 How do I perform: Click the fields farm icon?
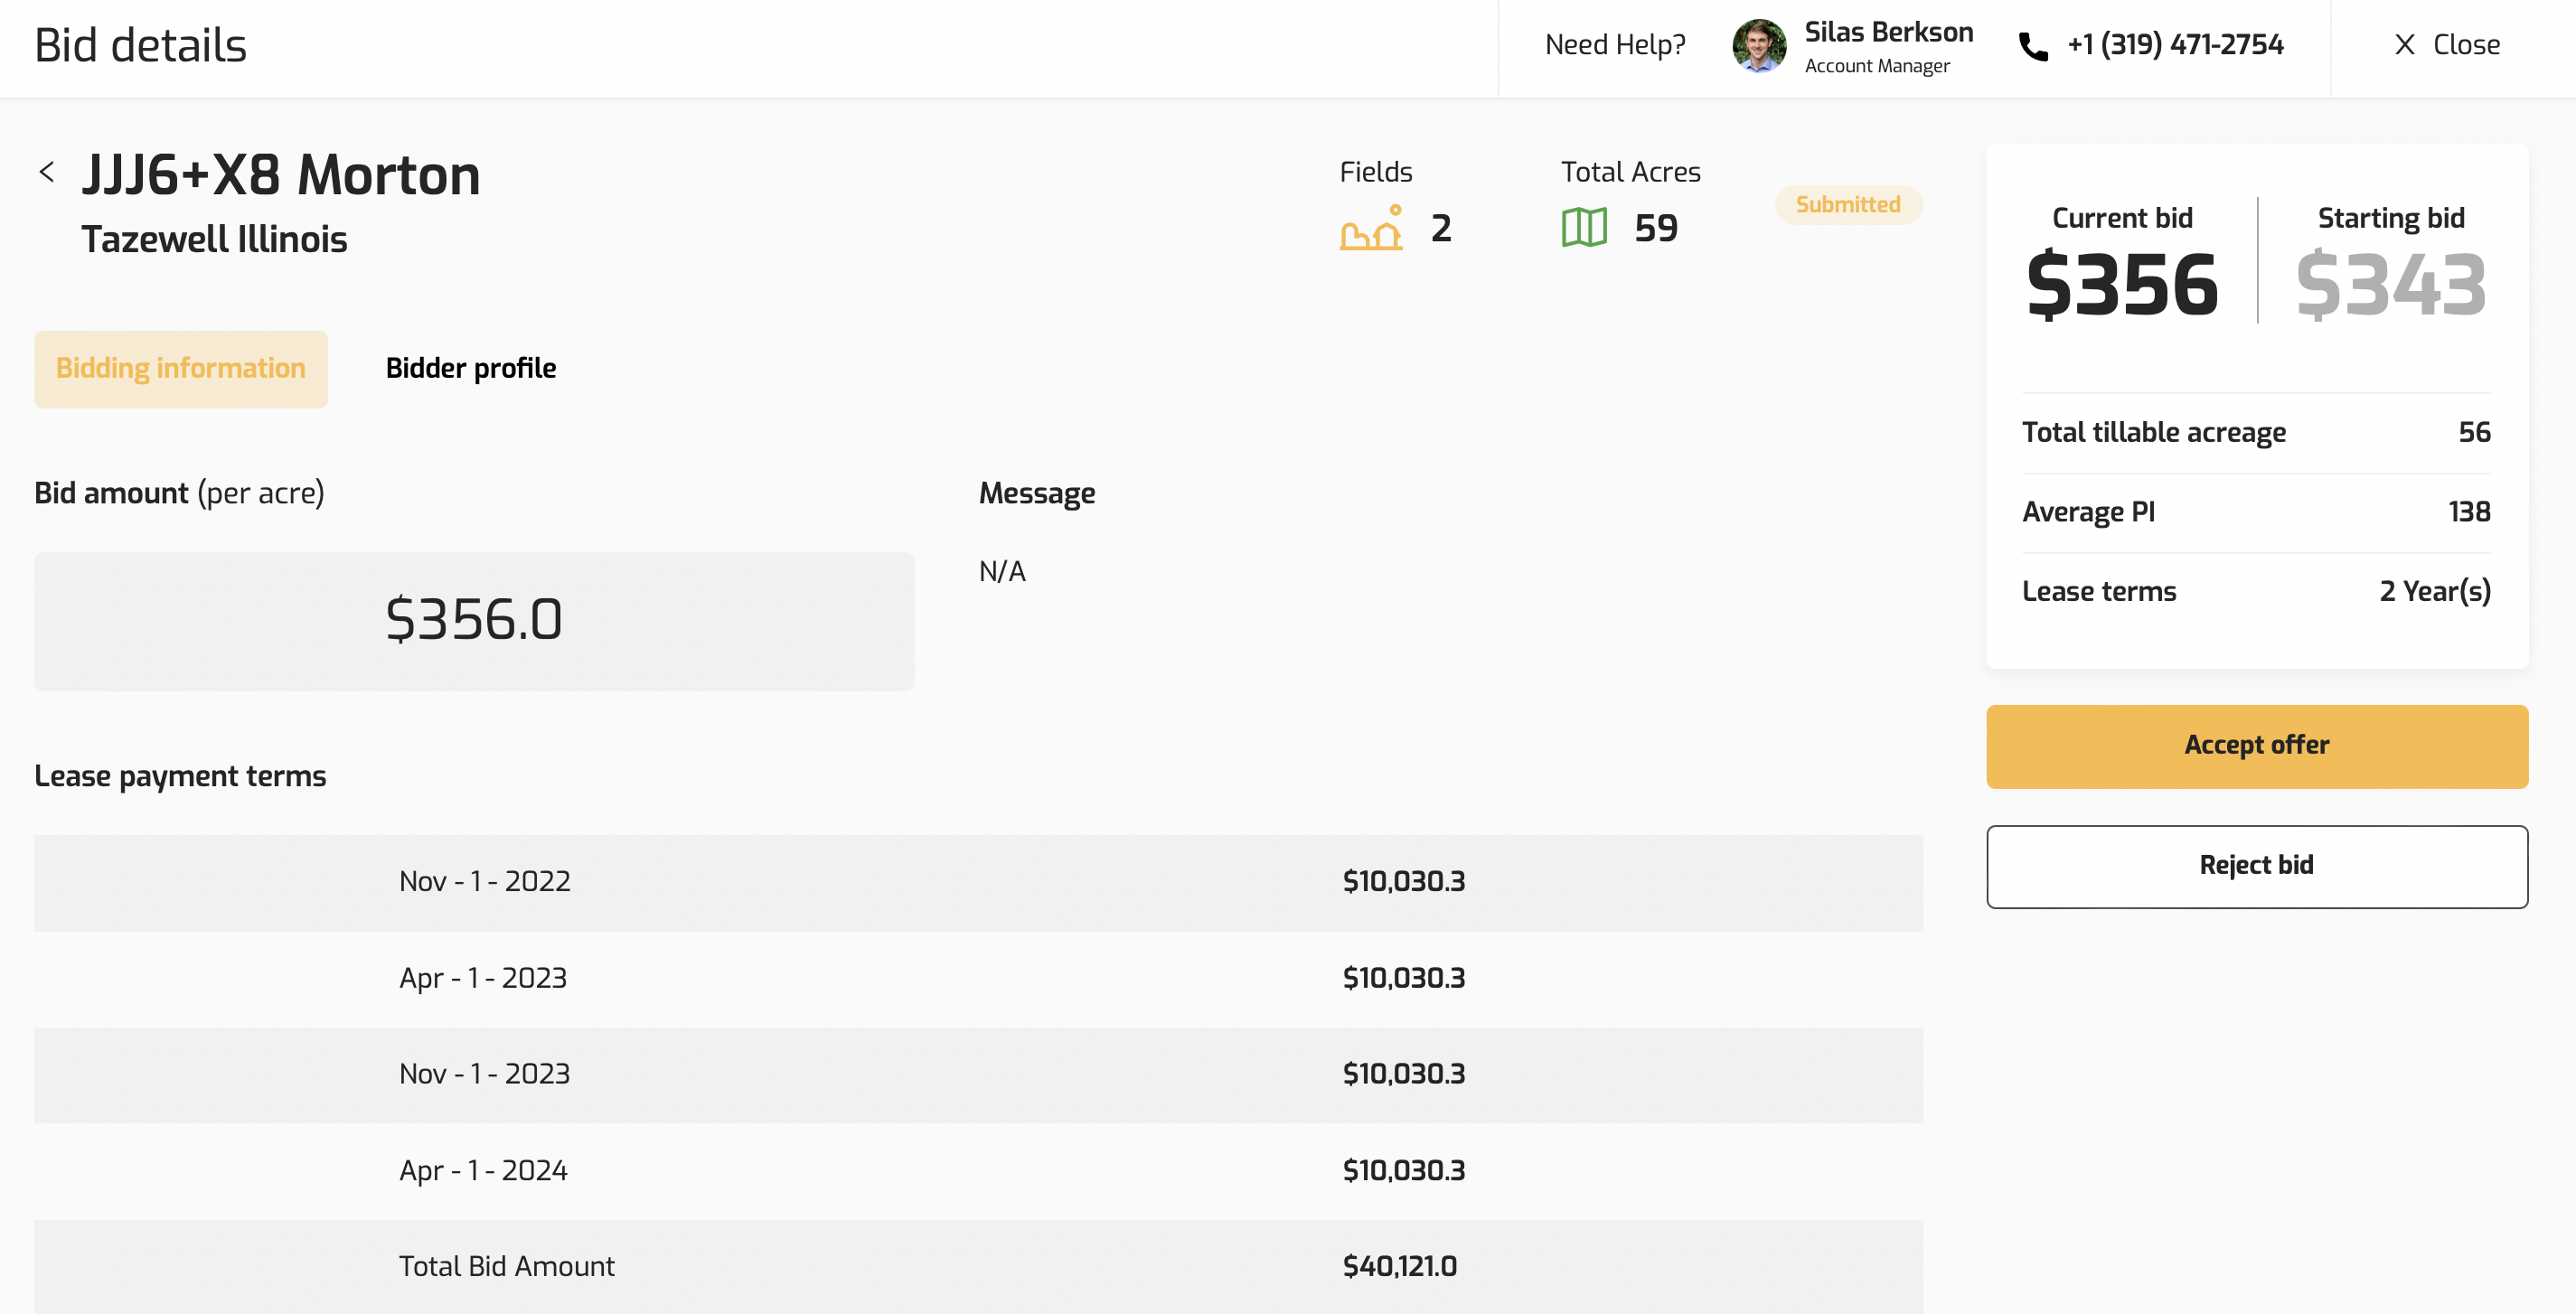point(1371,228)
